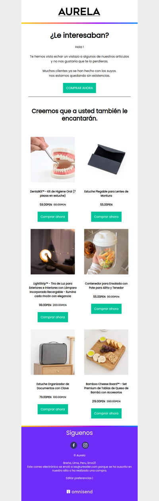
Task: Open the black folding glasses case image
Action: coord(106,159)
